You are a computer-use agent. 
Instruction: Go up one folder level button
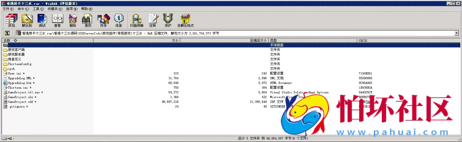(7, 33)
